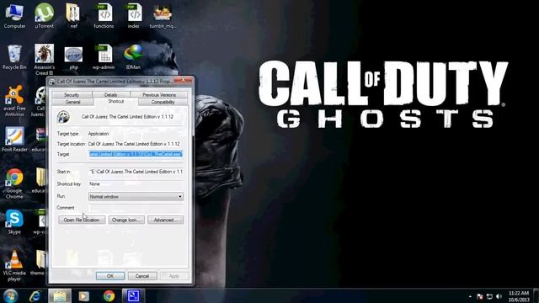The height and width of the screenshot is (303, 539).
Task: Switch to the General tab
Action: click(x=72, y=102)
